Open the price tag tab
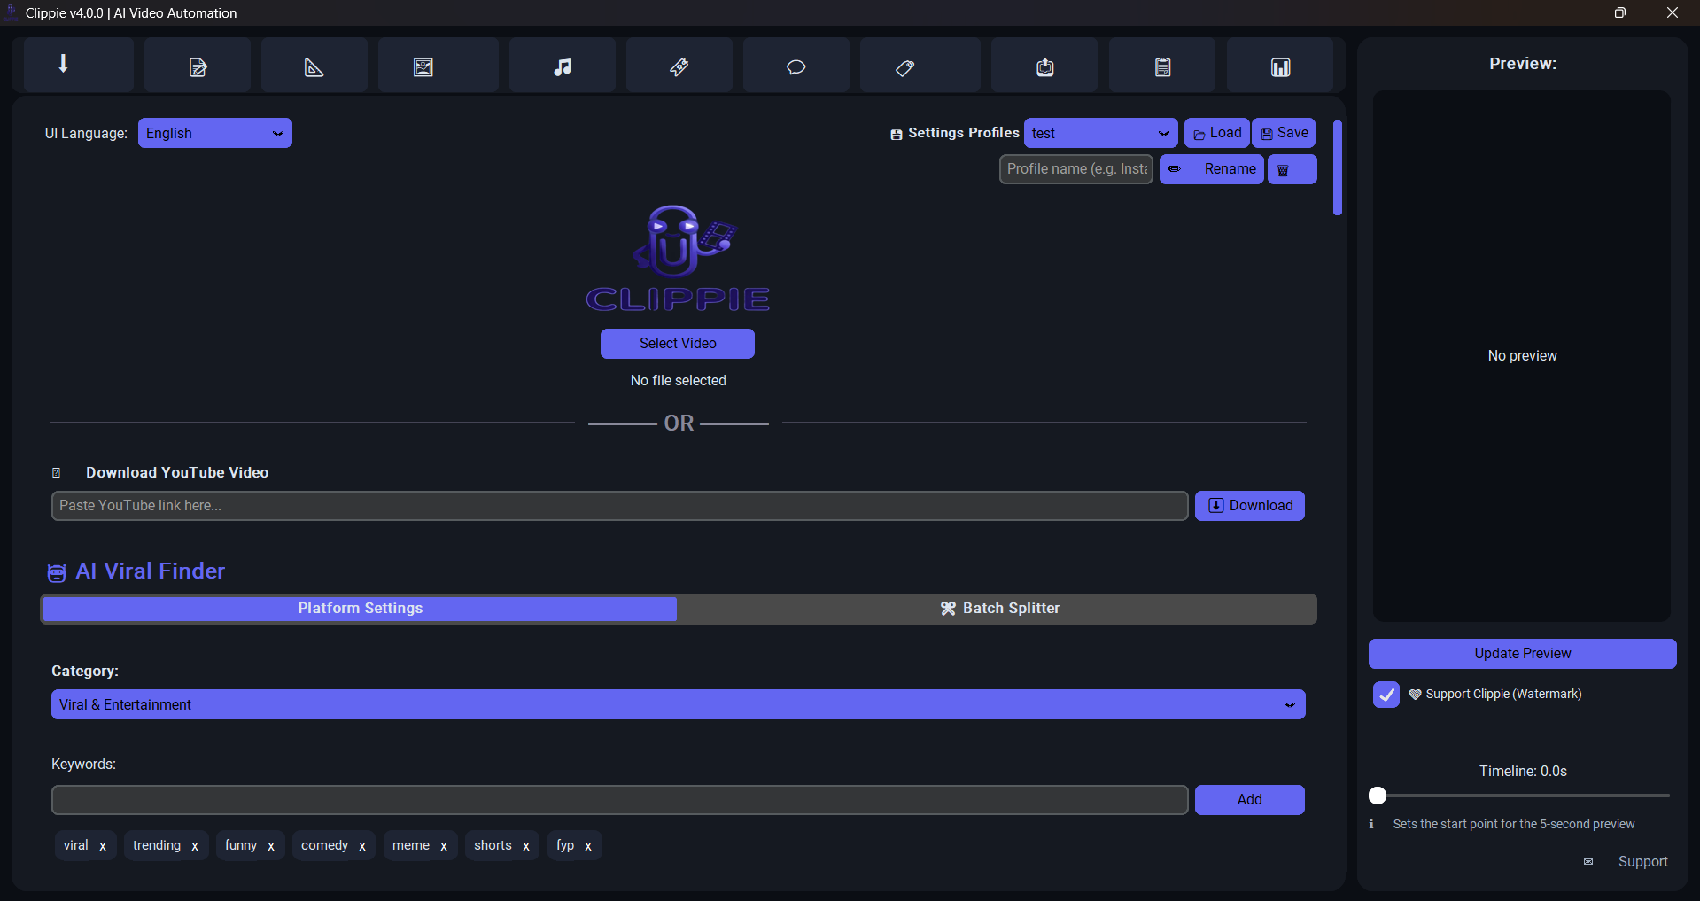The height and width of the screenshot is (901, 1700). click(920, 65)
